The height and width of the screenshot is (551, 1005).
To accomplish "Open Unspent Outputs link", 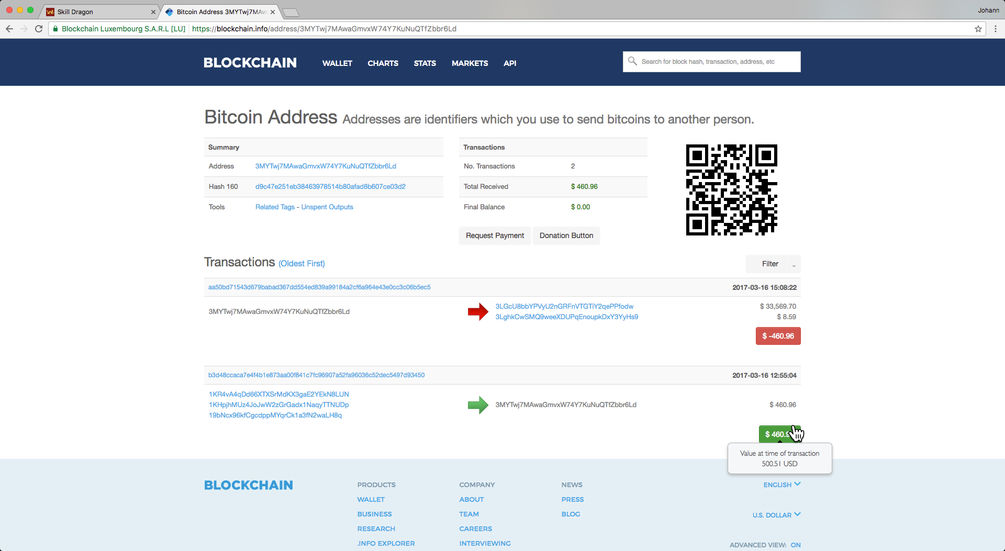I will (x=327, y=207).
